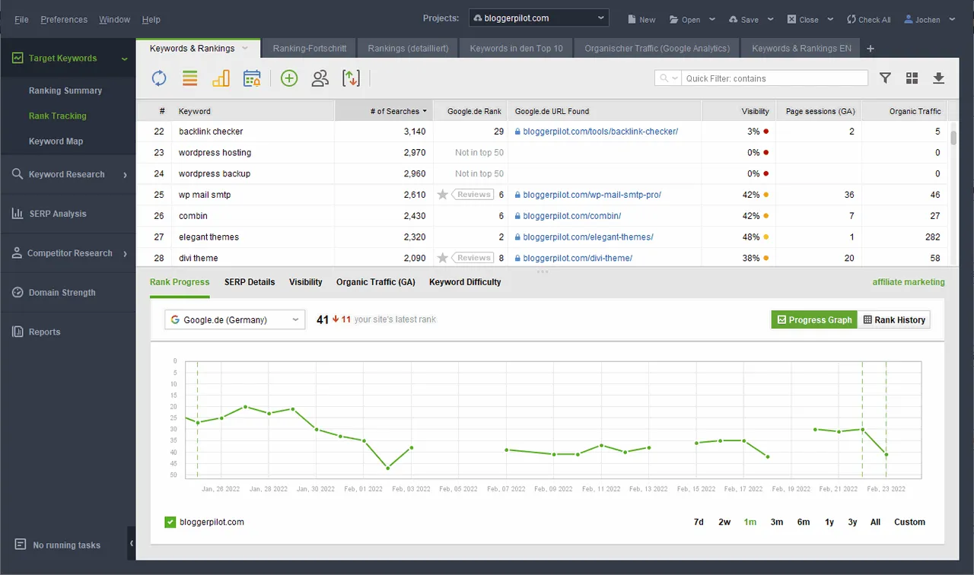The width and height of the screenshot is (974, 575).
Task: Select the 3m time range
Action: tap(777, 522)
